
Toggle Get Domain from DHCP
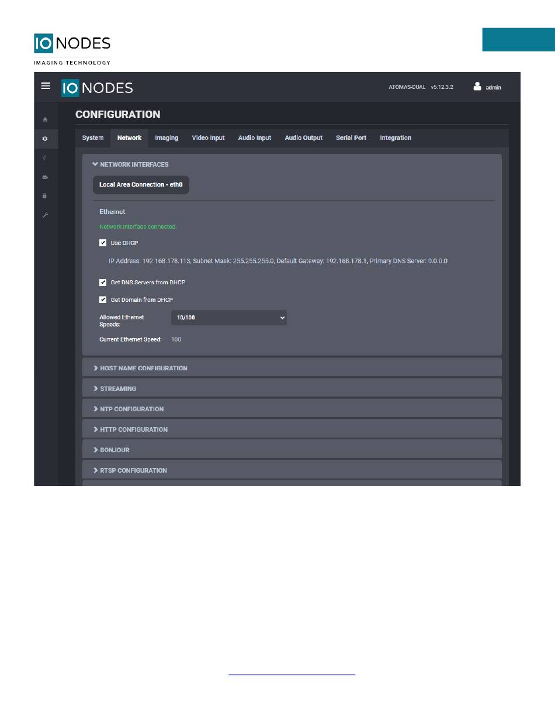(x=103, y=300)
